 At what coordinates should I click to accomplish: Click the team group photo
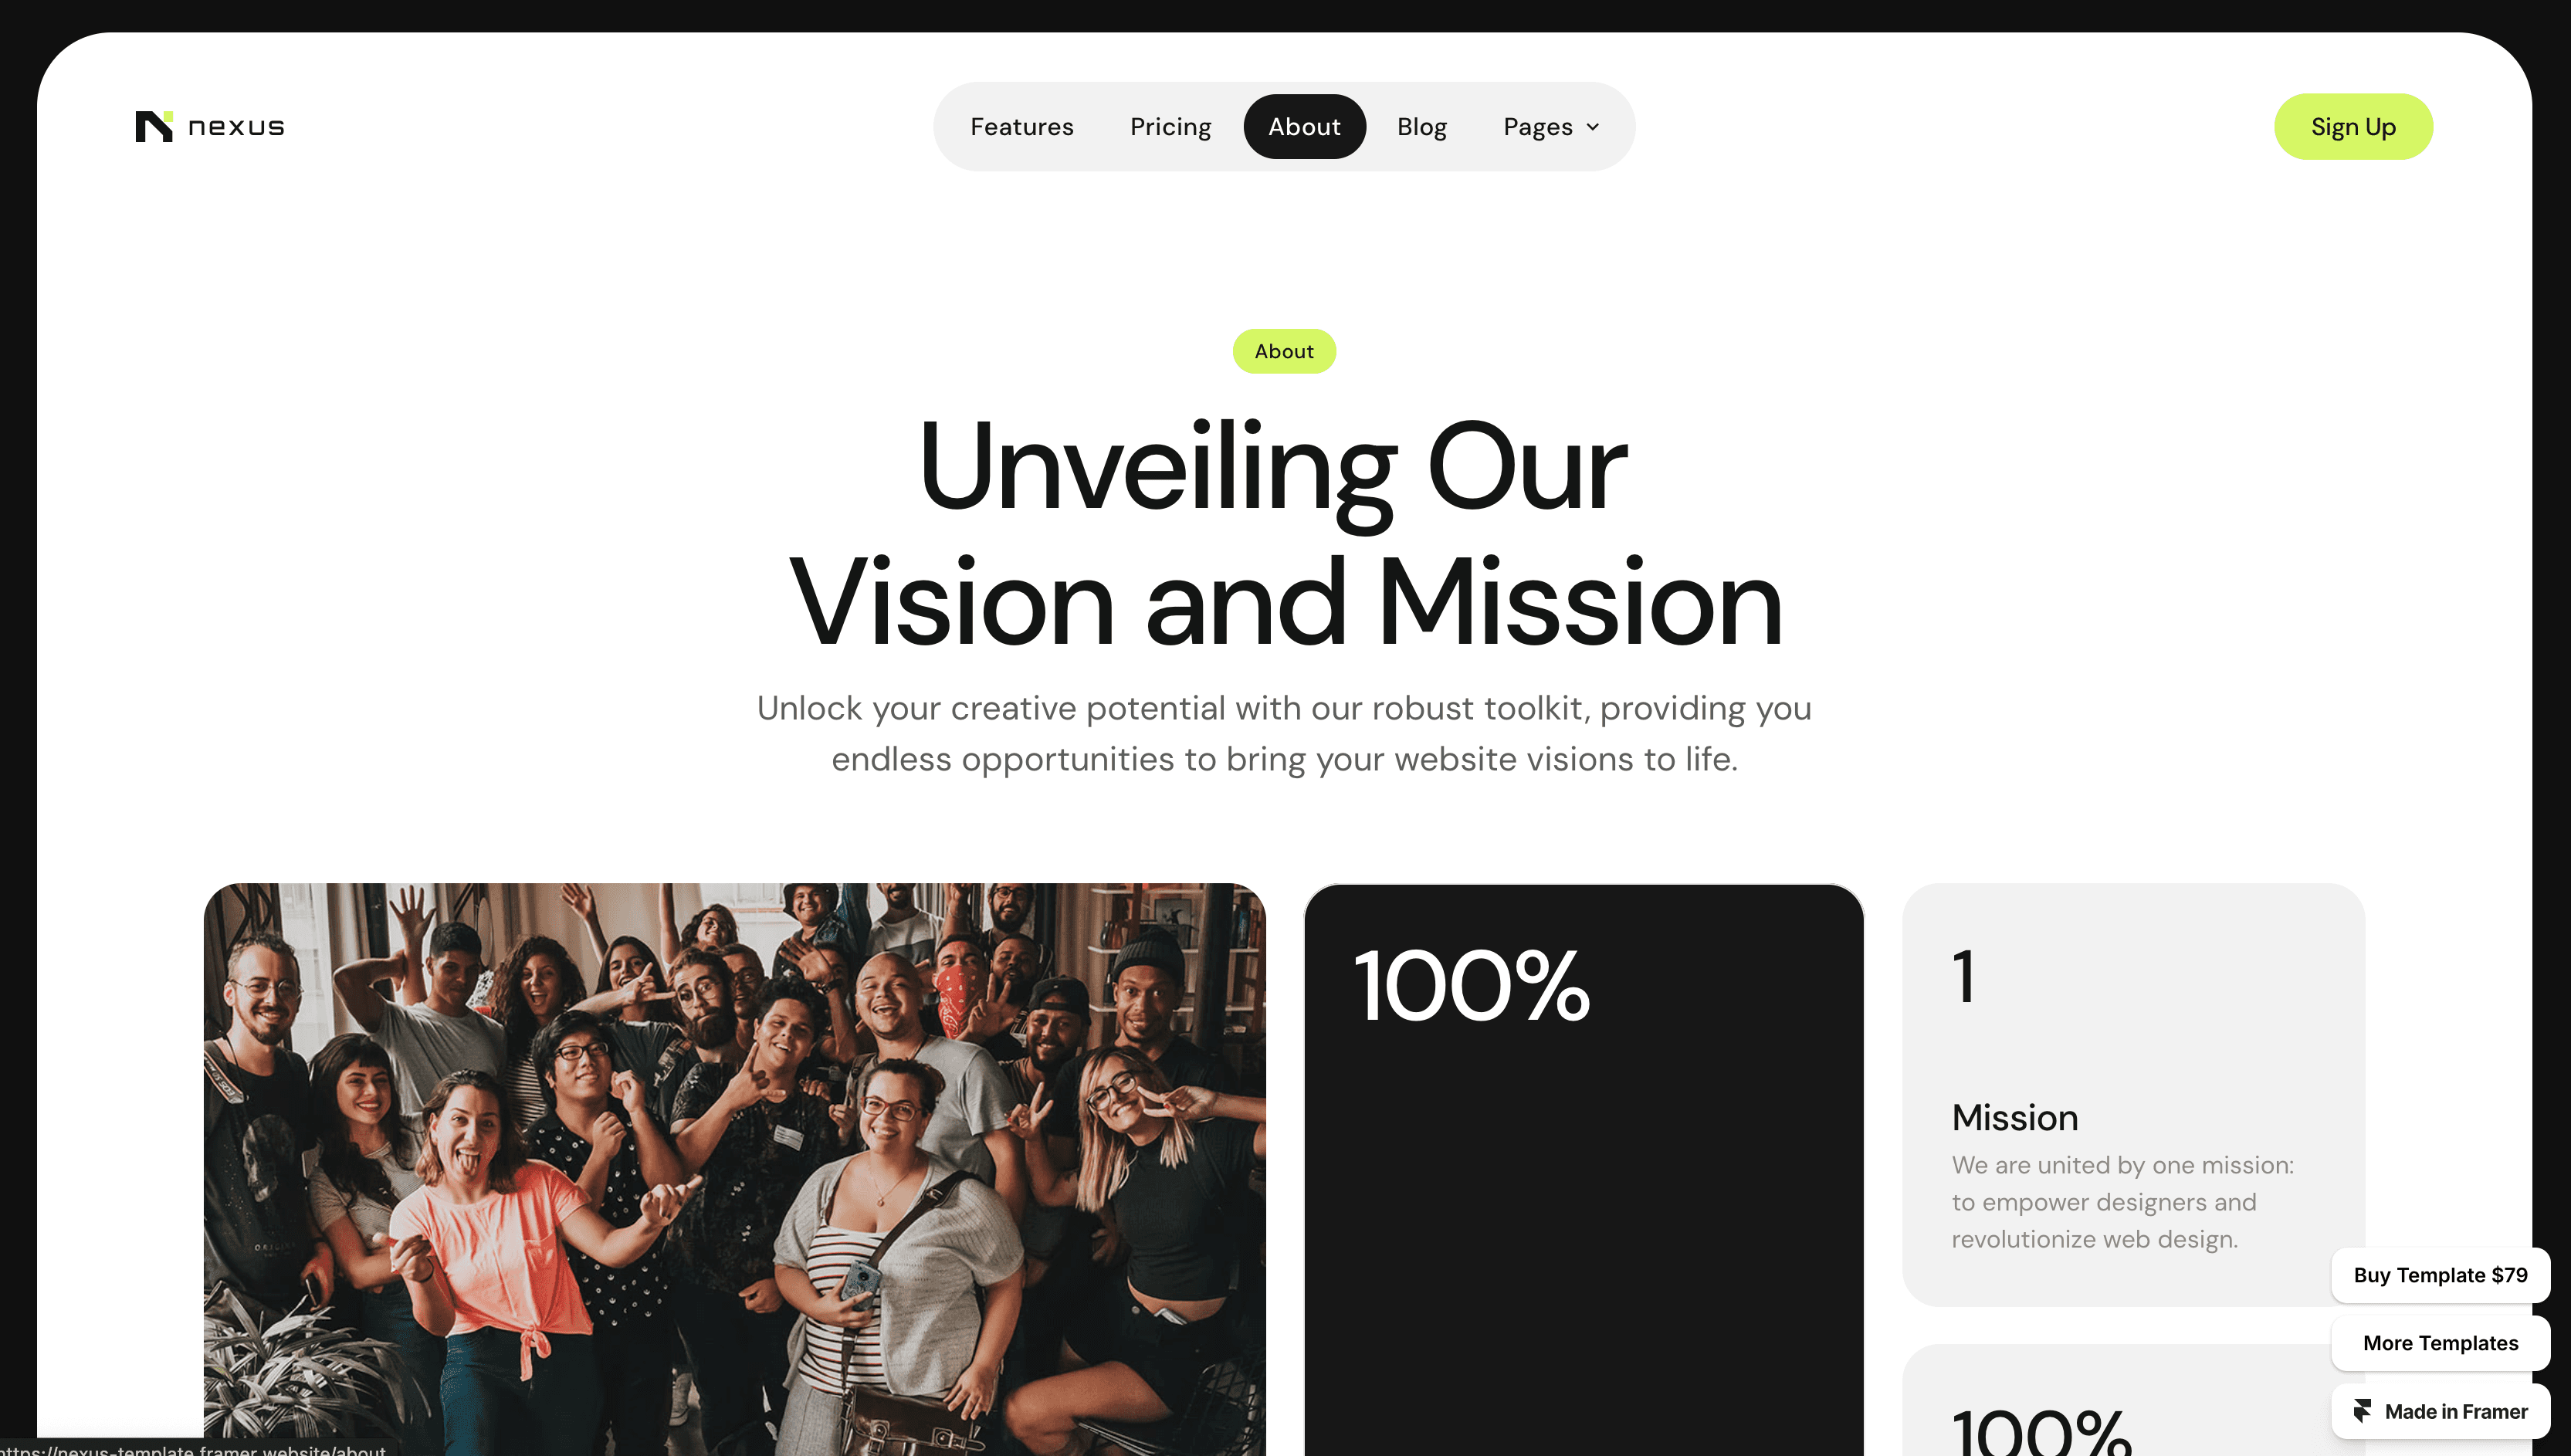pyautogui.click(x=734, y=1169)
